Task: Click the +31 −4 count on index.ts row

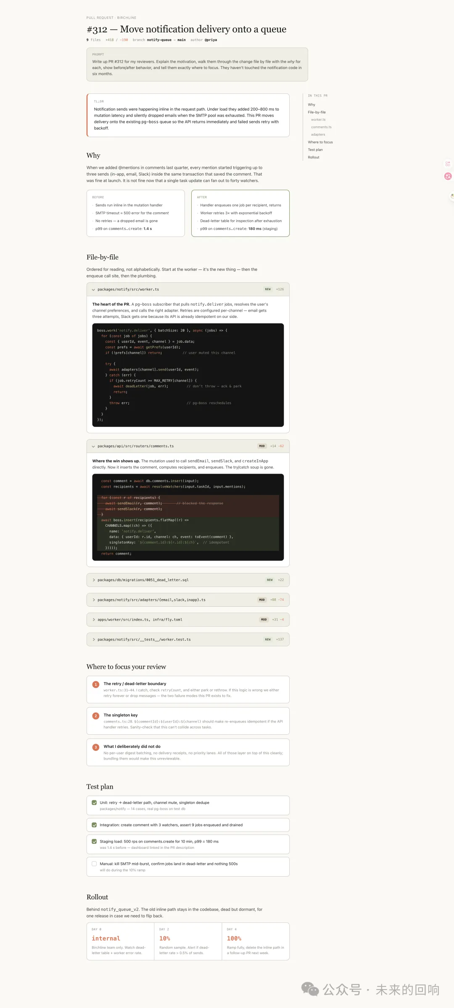Action: tap(278, 620)
